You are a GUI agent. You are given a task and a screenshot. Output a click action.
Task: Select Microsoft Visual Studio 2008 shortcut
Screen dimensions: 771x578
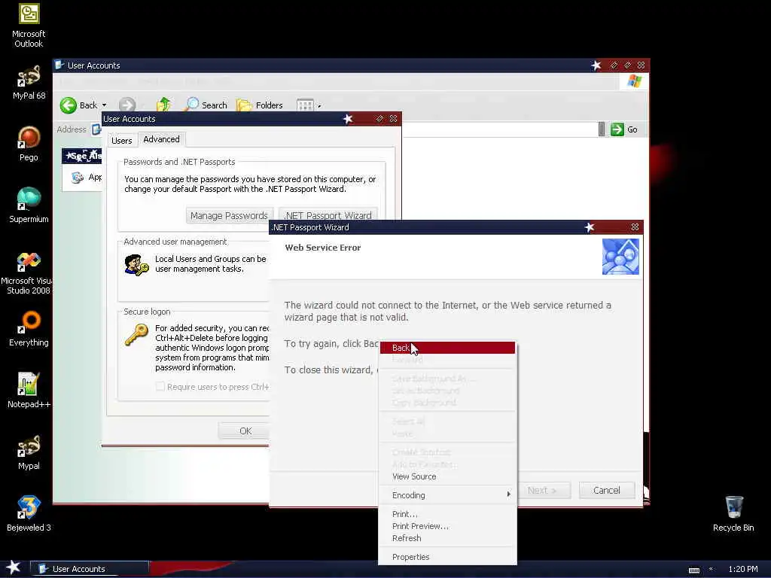27,272
